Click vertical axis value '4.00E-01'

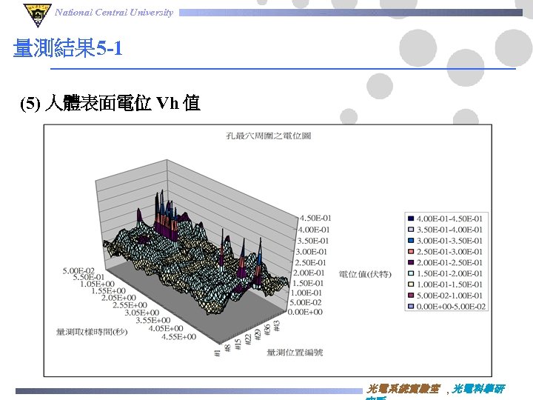click(x=314, y=230)
